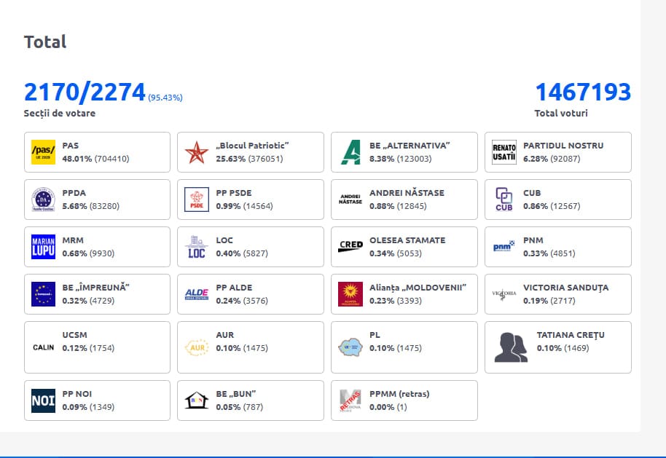The width and height of the screenshot is (666, 458).
Task: Select ANDREI NĂSTASE candidate name
Action: point(407,193)
